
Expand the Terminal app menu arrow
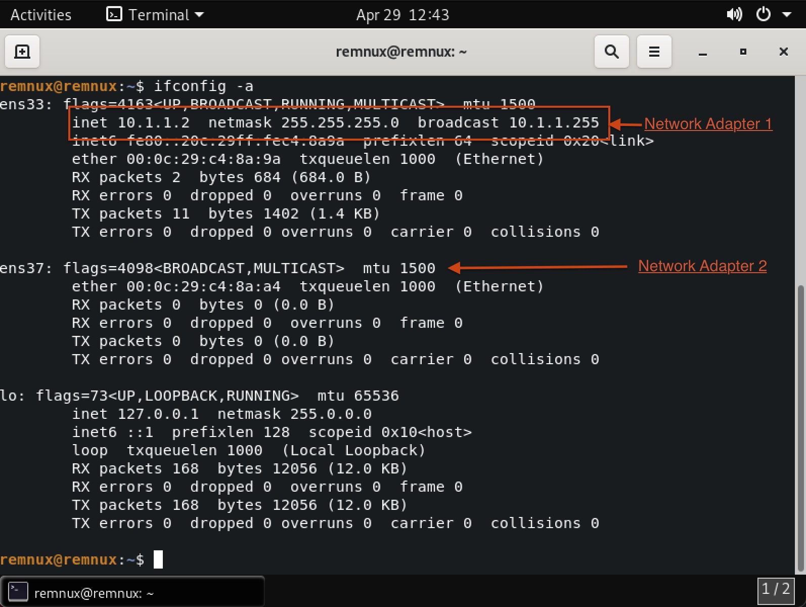tap(199, 15)
